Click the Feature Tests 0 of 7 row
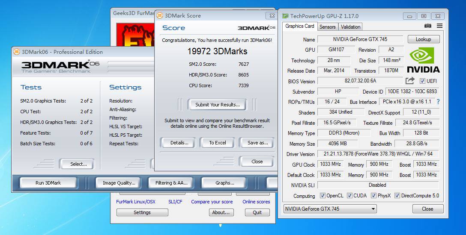466x235 pixels. 56,133
